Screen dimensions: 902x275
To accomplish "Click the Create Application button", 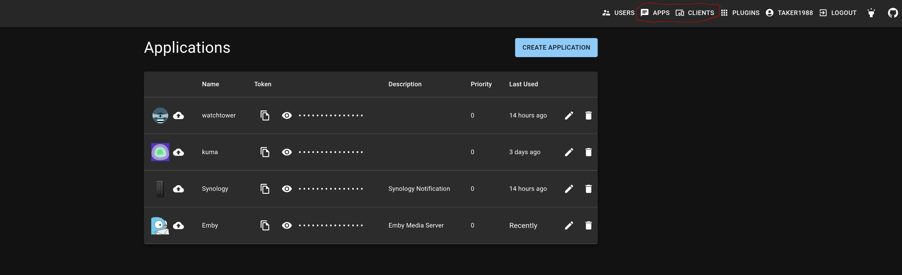I will 556,47.
